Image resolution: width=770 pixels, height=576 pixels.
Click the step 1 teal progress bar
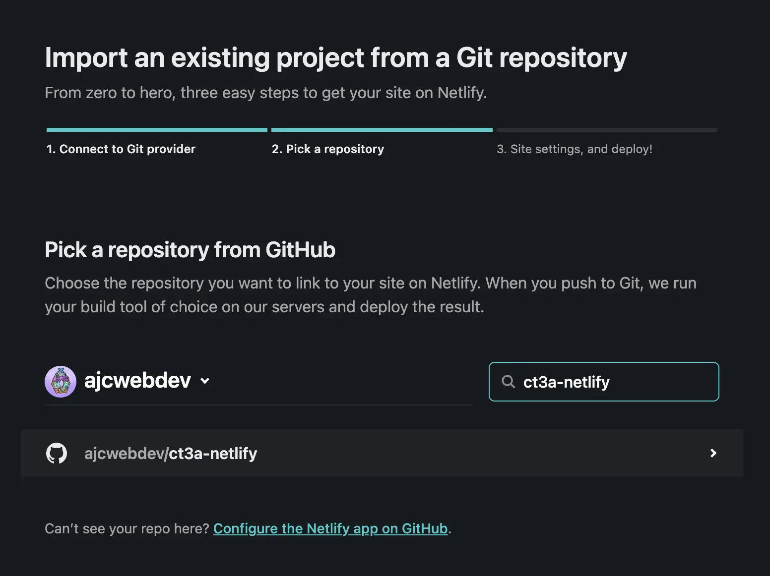click(156, 129)
